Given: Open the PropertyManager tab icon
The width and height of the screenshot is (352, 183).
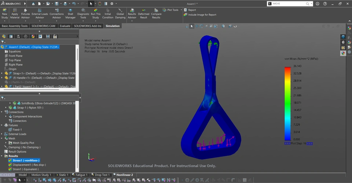Looking at the screenshot, I should [x=11, y=36].
